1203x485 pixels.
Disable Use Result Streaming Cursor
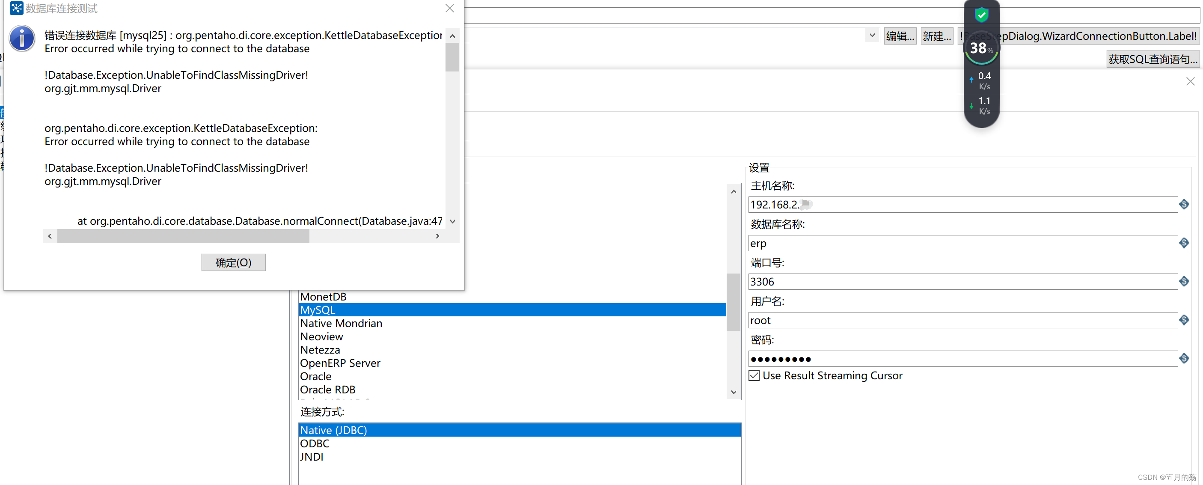pyautogui.click(x=754, y=375)
